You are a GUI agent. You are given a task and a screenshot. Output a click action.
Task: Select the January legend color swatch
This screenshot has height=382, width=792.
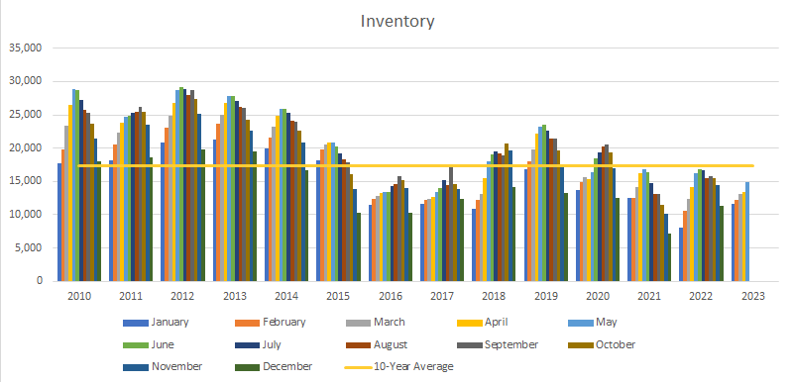click(136, 323)
